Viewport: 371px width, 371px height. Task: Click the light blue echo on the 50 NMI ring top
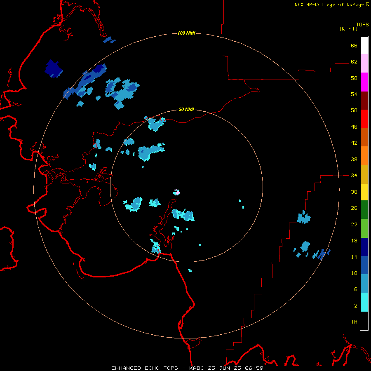[156, 124]
